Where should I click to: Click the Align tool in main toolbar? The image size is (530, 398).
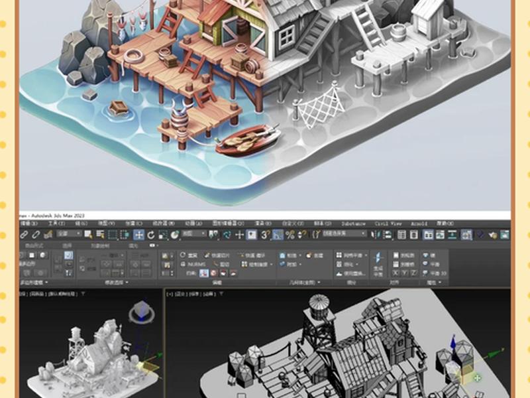point(388,235)
